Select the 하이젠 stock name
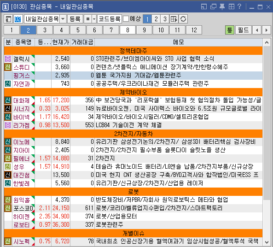Image resolution: width=273 pixels, height=247 pixels. pos(22,217)
